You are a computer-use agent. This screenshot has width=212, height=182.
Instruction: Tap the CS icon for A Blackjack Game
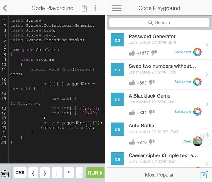[117, 99]
